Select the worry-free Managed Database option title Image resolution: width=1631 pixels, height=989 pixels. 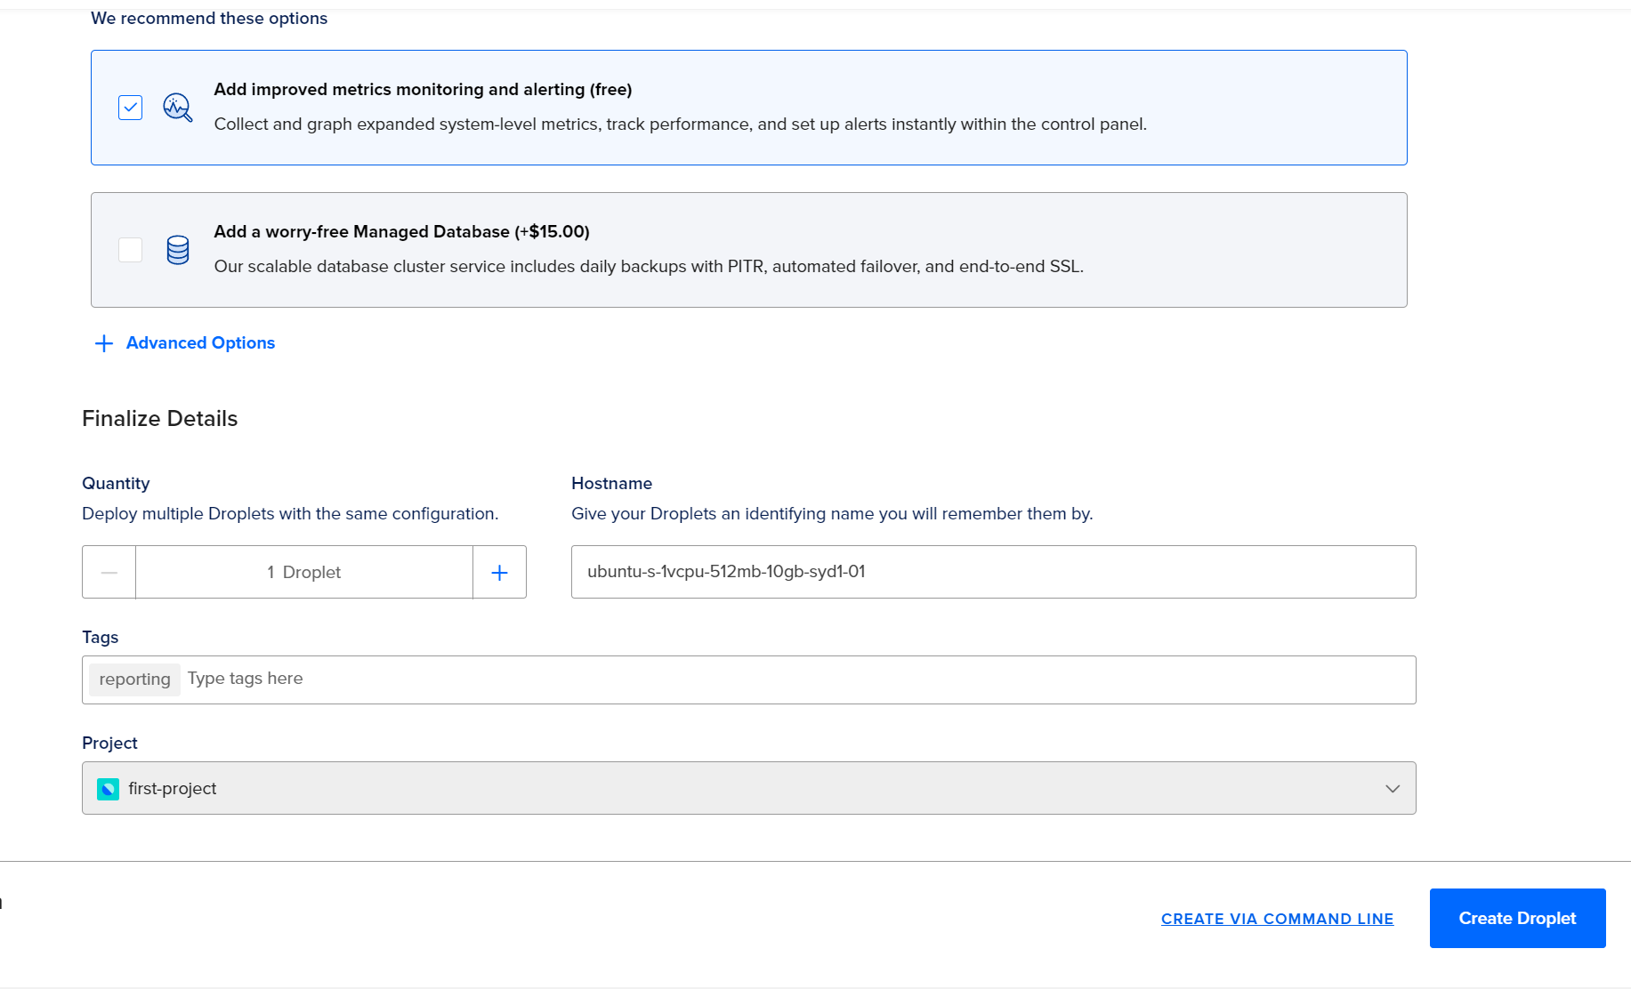coord(401,232)
